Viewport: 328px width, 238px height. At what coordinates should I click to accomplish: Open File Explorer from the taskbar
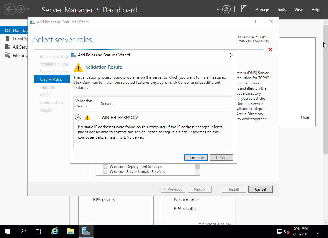click(x=71, y=231)
